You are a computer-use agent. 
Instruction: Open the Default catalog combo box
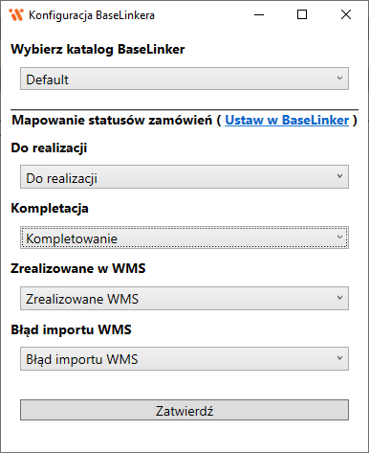[184, 79]
